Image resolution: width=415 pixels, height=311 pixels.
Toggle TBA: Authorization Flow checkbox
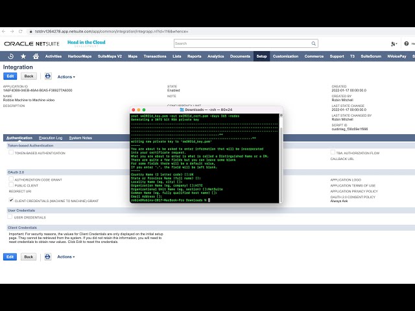click(333, 152)
